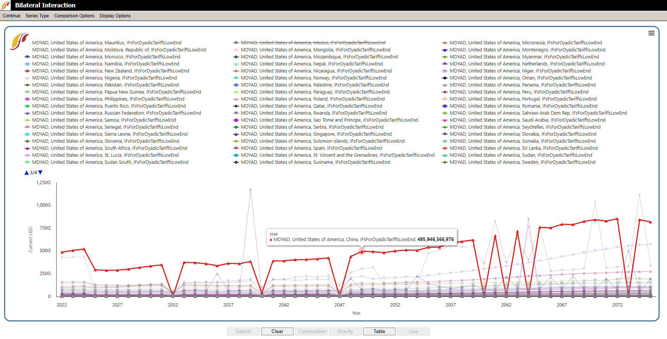
Task: Toggle the Netherlands legend entry
Action: (527, 64)
